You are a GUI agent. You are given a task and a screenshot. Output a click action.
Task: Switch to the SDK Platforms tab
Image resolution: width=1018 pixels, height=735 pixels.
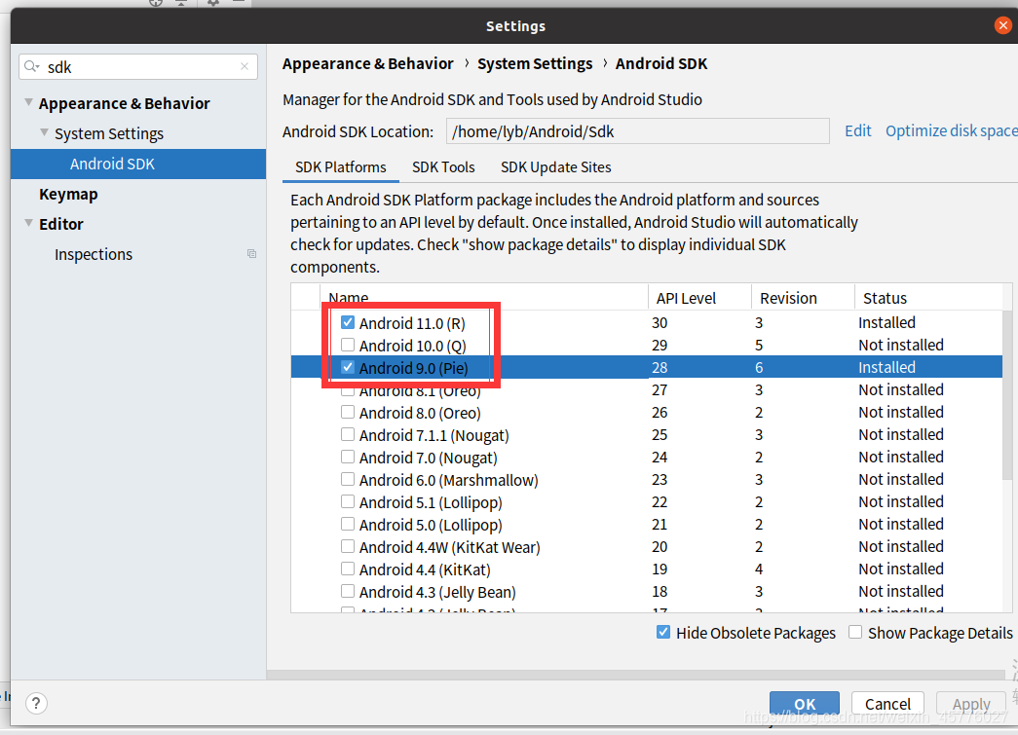[340, 167]
